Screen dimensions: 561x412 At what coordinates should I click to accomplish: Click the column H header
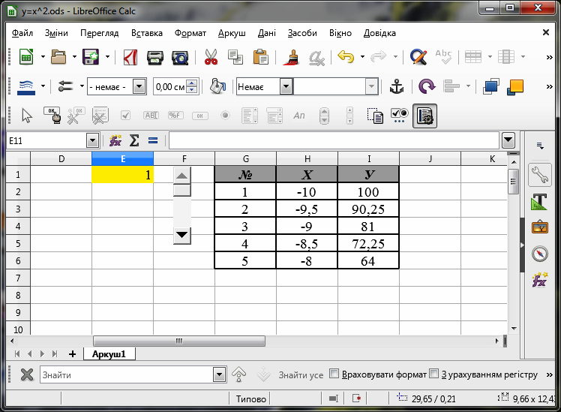[x=307, y=158]
